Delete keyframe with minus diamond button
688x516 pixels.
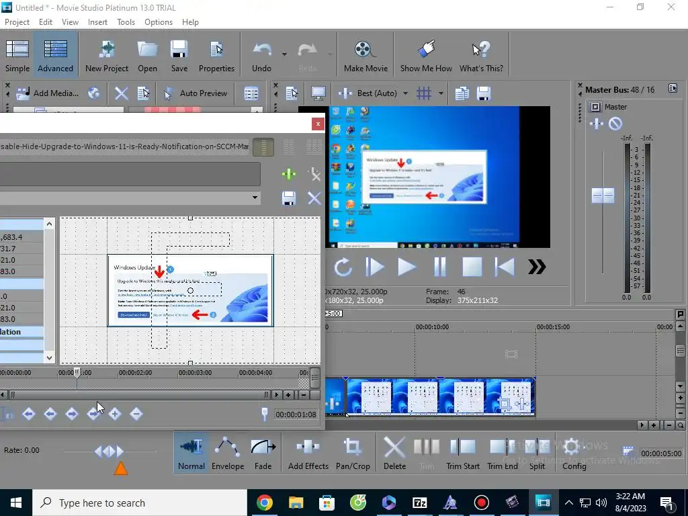(136, 414)
